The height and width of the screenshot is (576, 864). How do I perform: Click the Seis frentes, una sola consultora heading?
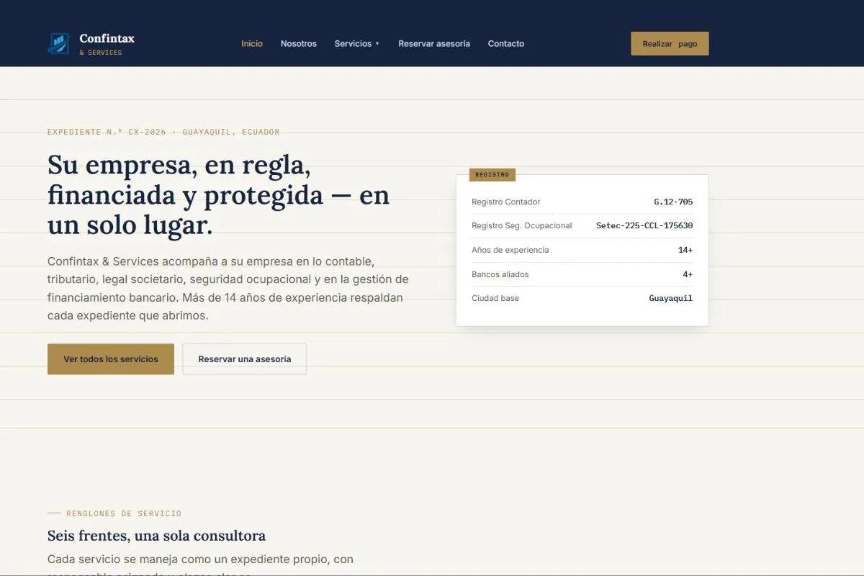156,536
